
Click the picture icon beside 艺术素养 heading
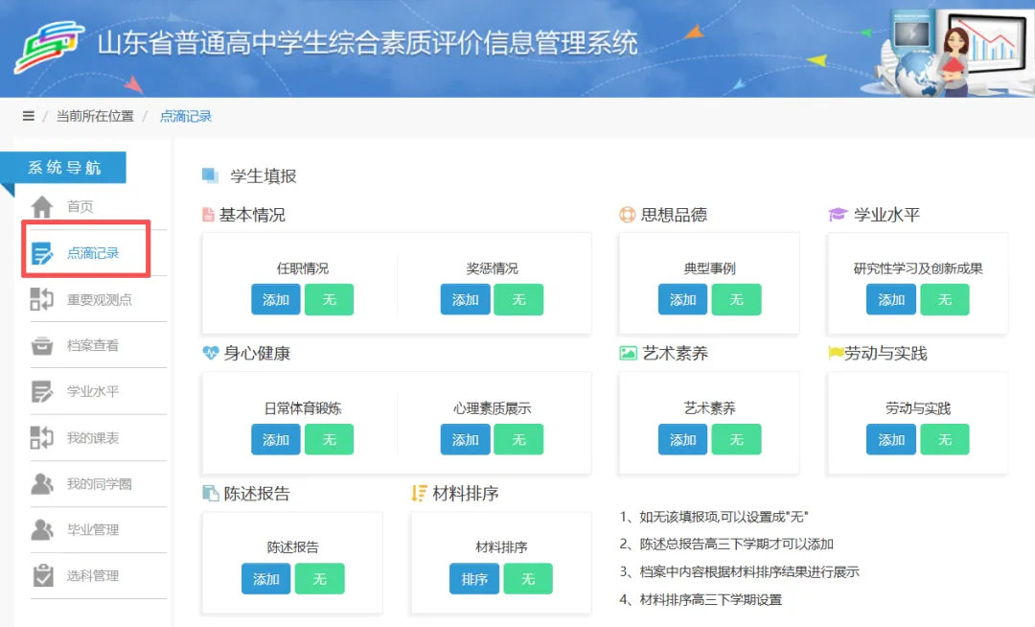pyautogui.click(x=628, y=353)
